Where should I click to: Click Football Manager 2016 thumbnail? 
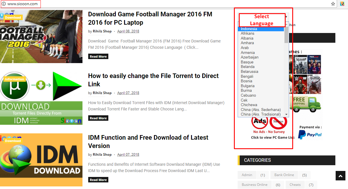(x=41, y=37)
